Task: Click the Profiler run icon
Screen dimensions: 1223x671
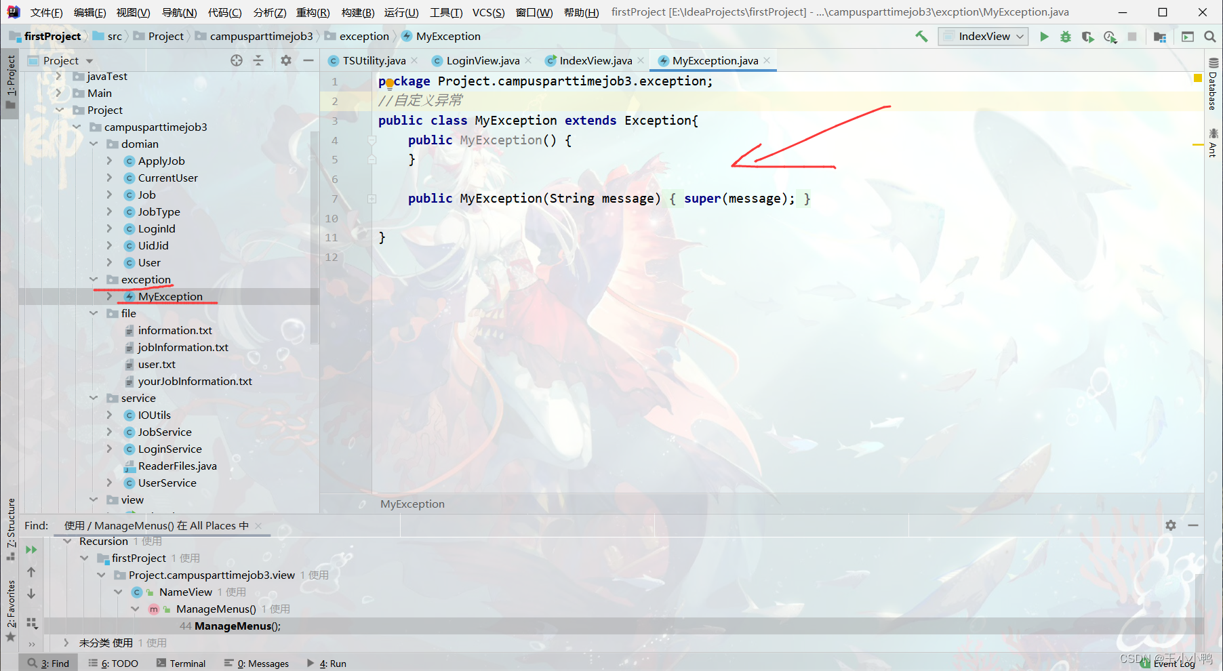Action: tap(1110, 37)
